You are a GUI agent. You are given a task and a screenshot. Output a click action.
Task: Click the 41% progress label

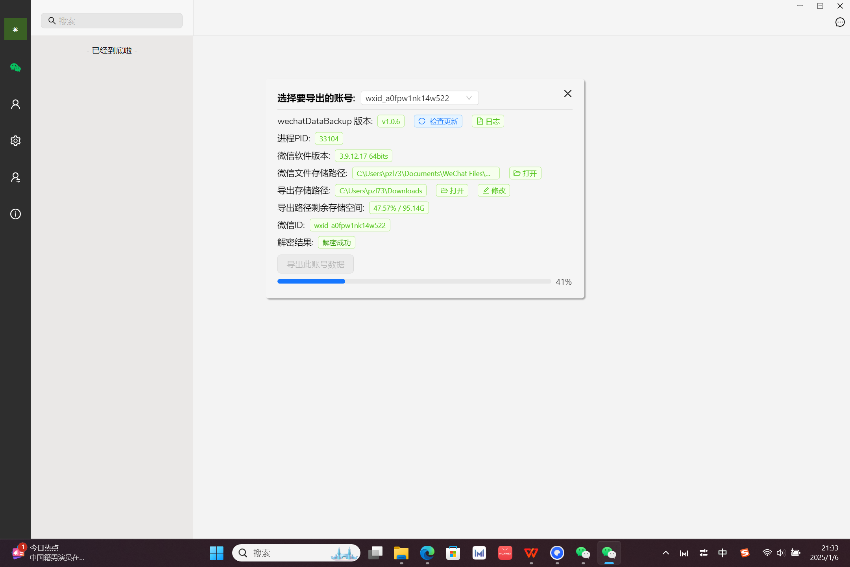point(564,282)
